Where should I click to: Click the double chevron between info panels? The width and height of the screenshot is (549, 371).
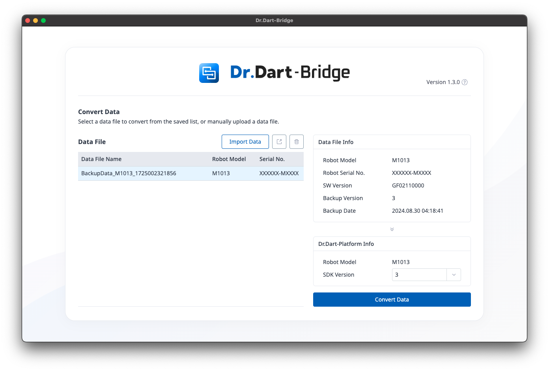392,229
